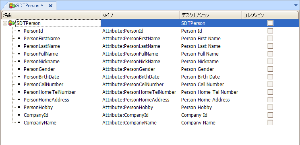The image size is (300, 145).
Task: Click the タイプ column header
Action: point(141,15)
